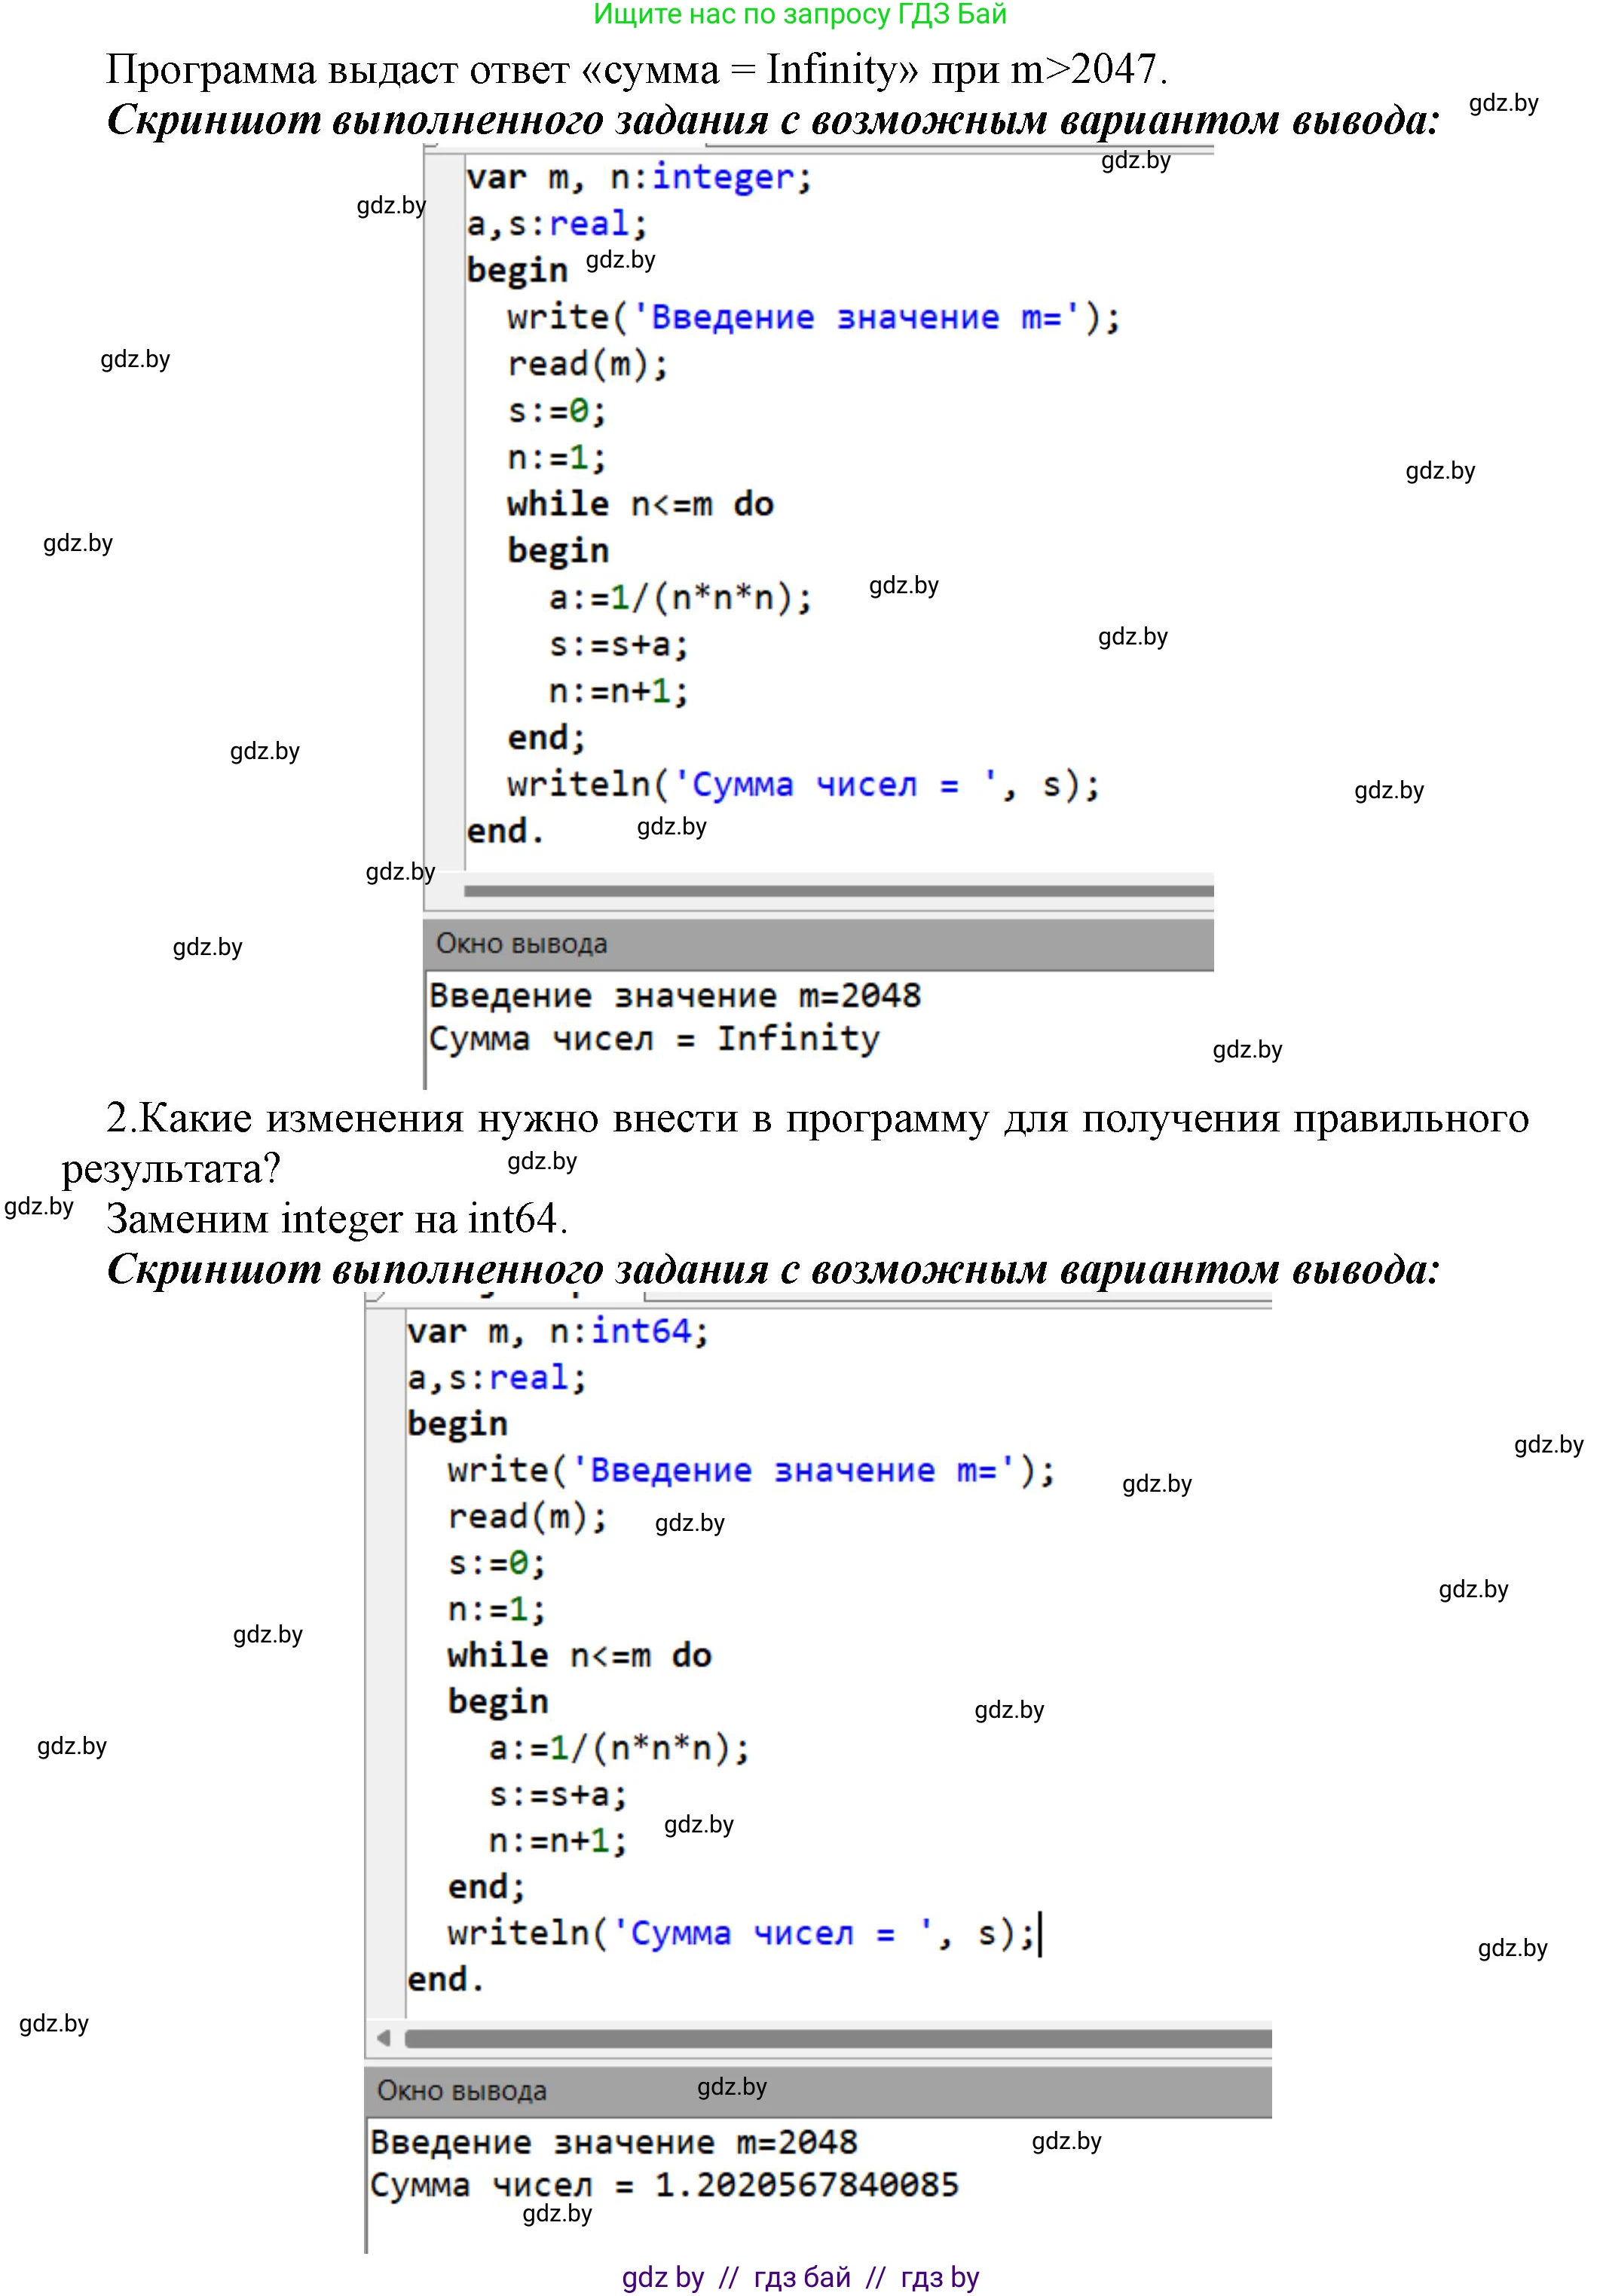Click the writeln line in the second editor
The image size is (1603, 2296).
(x=741, y=1933)
